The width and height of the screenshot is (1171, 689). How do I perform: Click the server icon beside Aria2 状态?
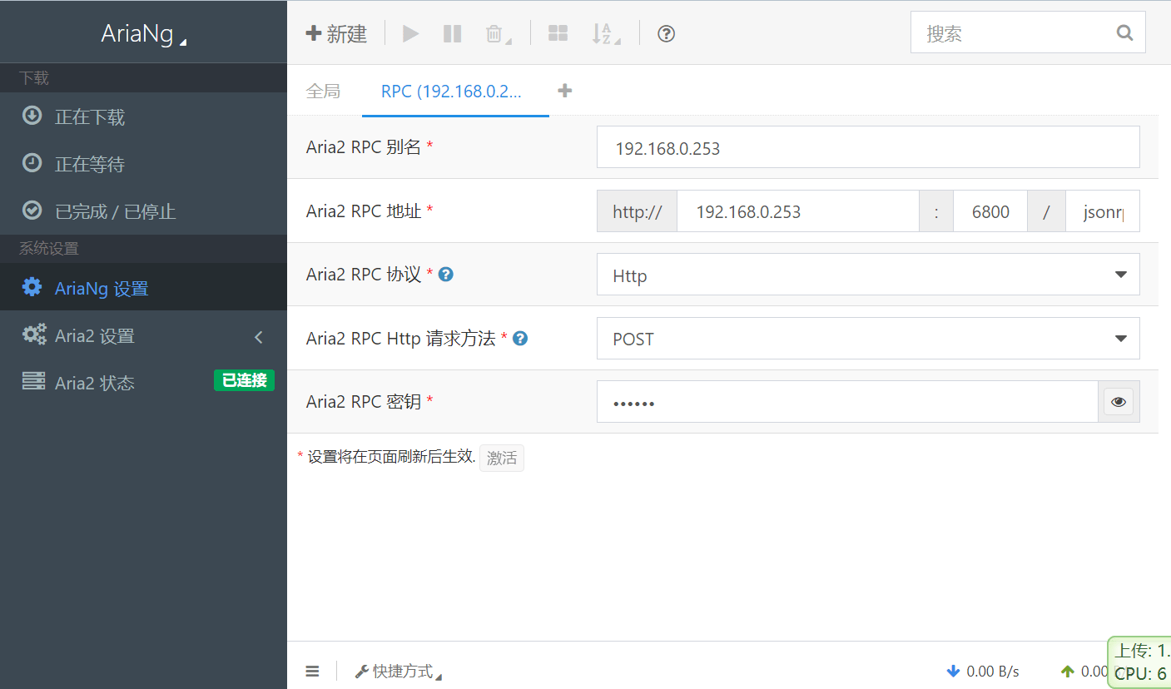click(x=33, y=382)
